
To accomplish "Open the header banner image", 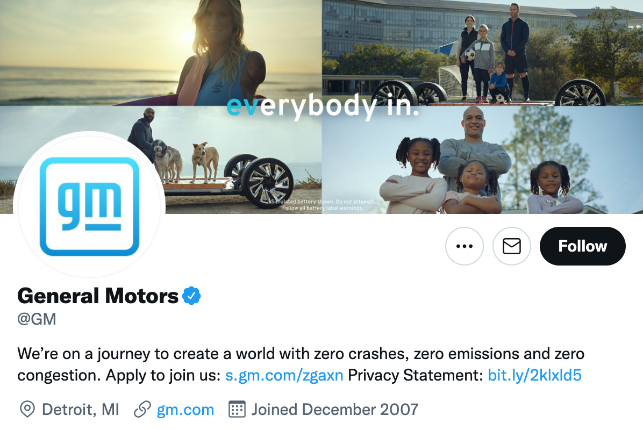I will (321, 106).
